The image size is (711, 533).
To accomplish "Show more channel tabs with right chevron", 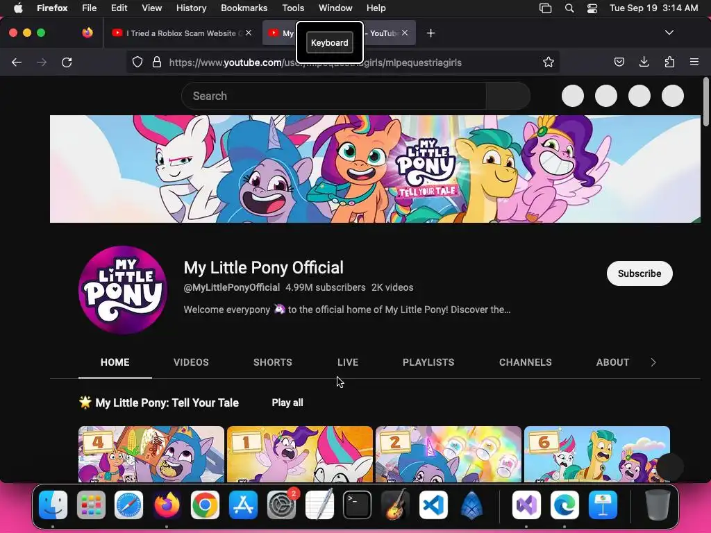I will 653,362.
